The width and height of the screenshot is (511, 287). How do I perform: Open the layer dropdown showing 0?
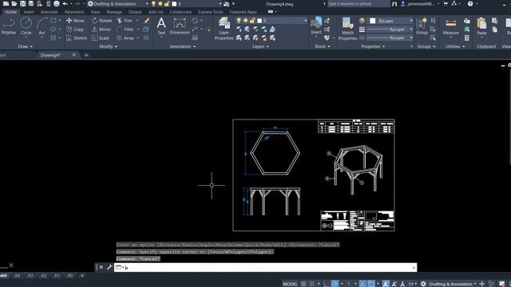pyautogui.click(x=271, y=21)
